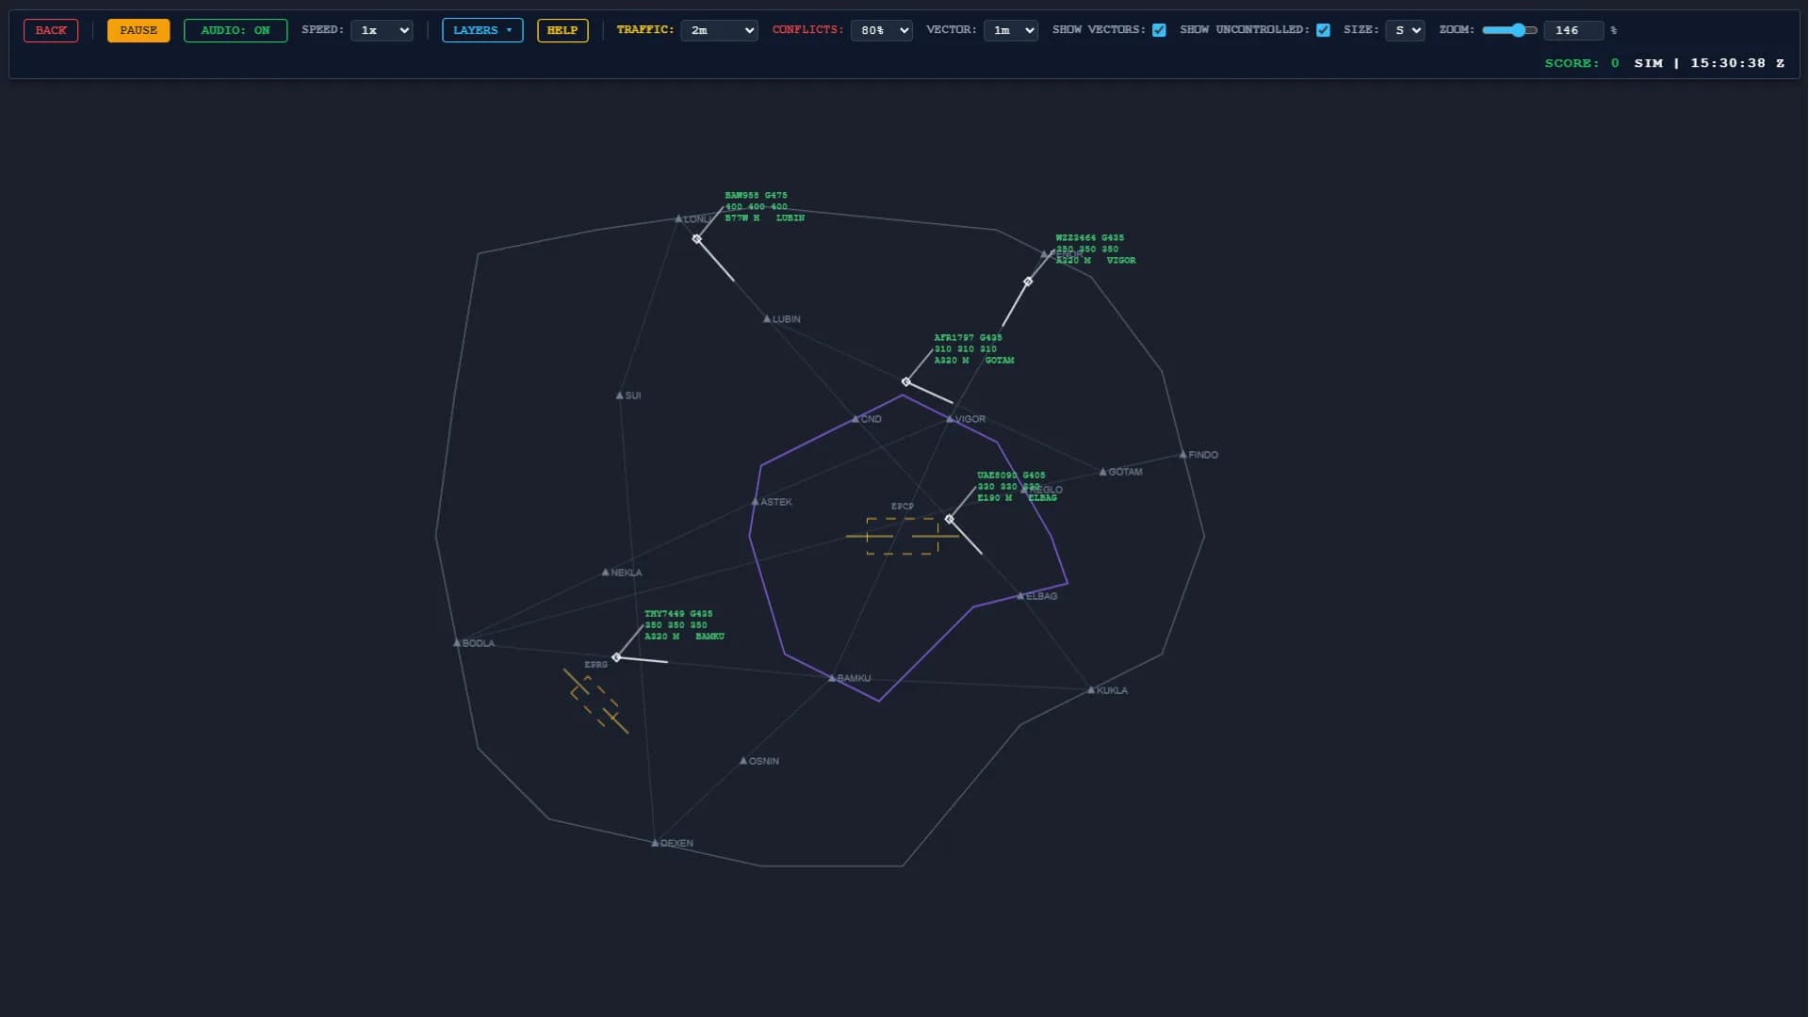Screen dimensions: 1809x1017
Task: Select the BAW955 aircraft target symbol
Action: click(696, 239)
